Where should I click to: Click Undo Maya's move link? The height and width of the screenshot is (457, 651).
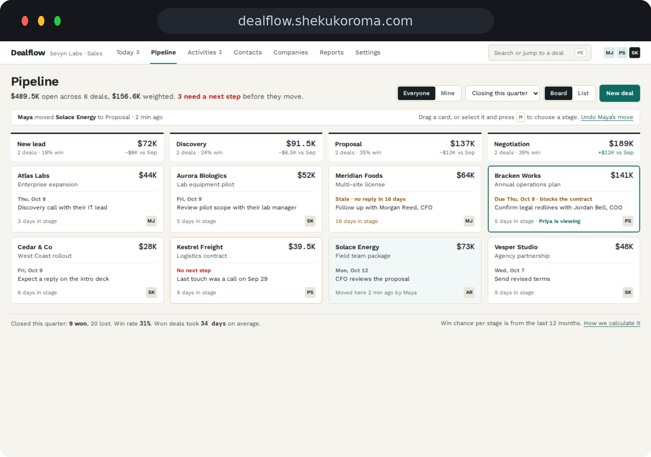607,117
